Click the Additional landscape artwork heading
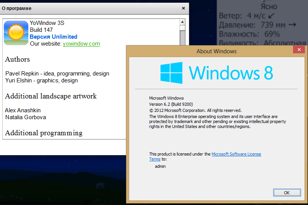 coord(51,96)
